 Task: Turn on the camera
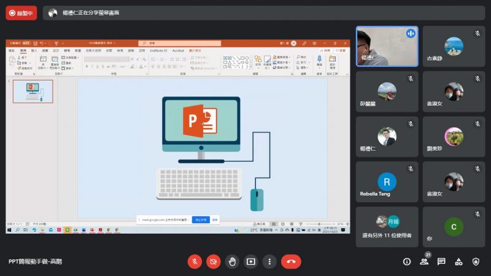(214, 261)
